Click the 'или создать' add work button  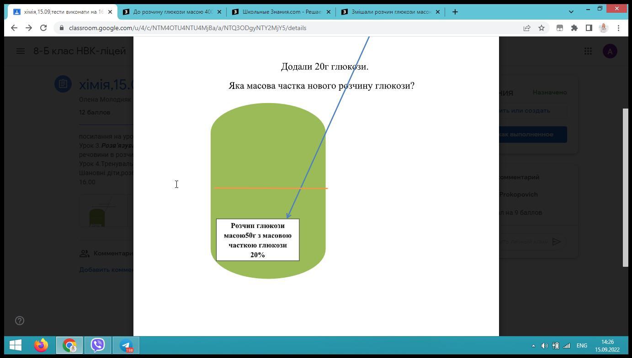click(533, 110)
